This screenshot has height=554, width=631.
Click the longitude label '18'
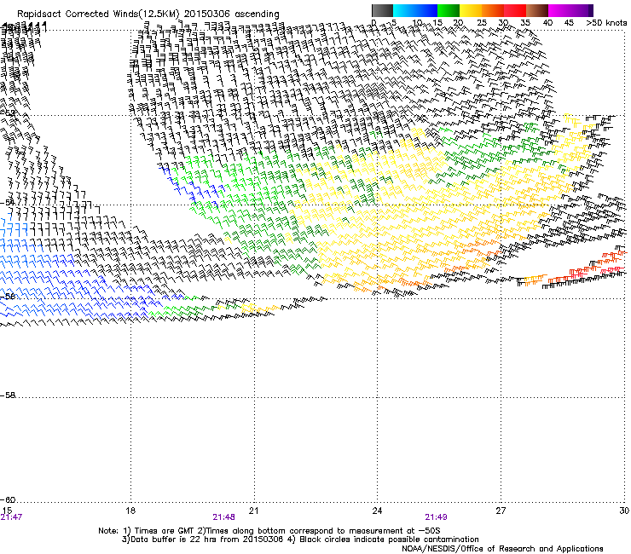pyautogui.click(x=130, y=511)
